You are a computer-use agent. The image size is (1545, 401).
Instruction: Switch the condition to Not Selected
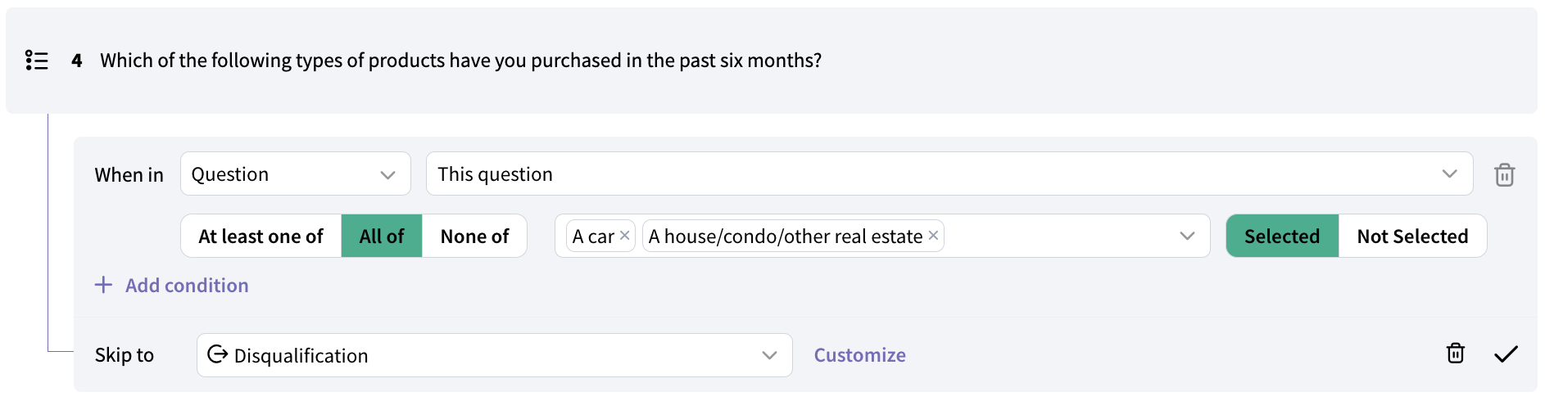(x=1412, y=237)
